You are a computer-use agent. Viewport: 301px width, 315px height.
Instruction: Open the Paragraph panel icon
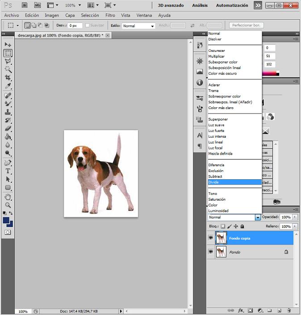[200, 146]
